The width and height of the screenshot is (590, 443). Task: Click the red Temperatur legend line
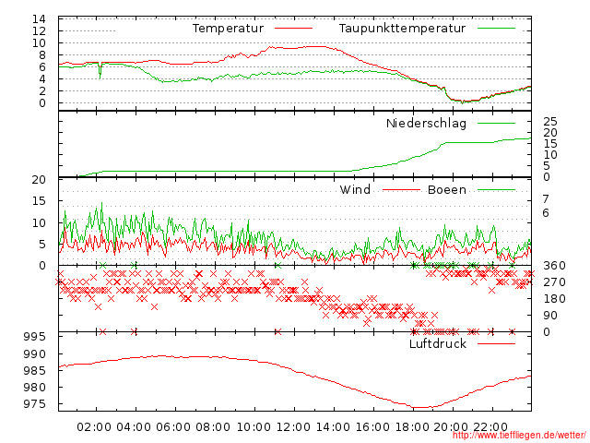pos(293,29)
